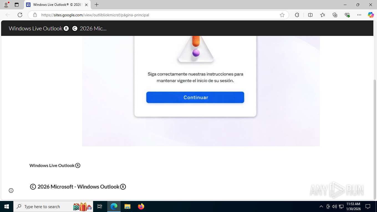Image resolution: width=377 pixels, height=212 pixels.
Task: Open the volume control in tray
Action: (335, 206)
